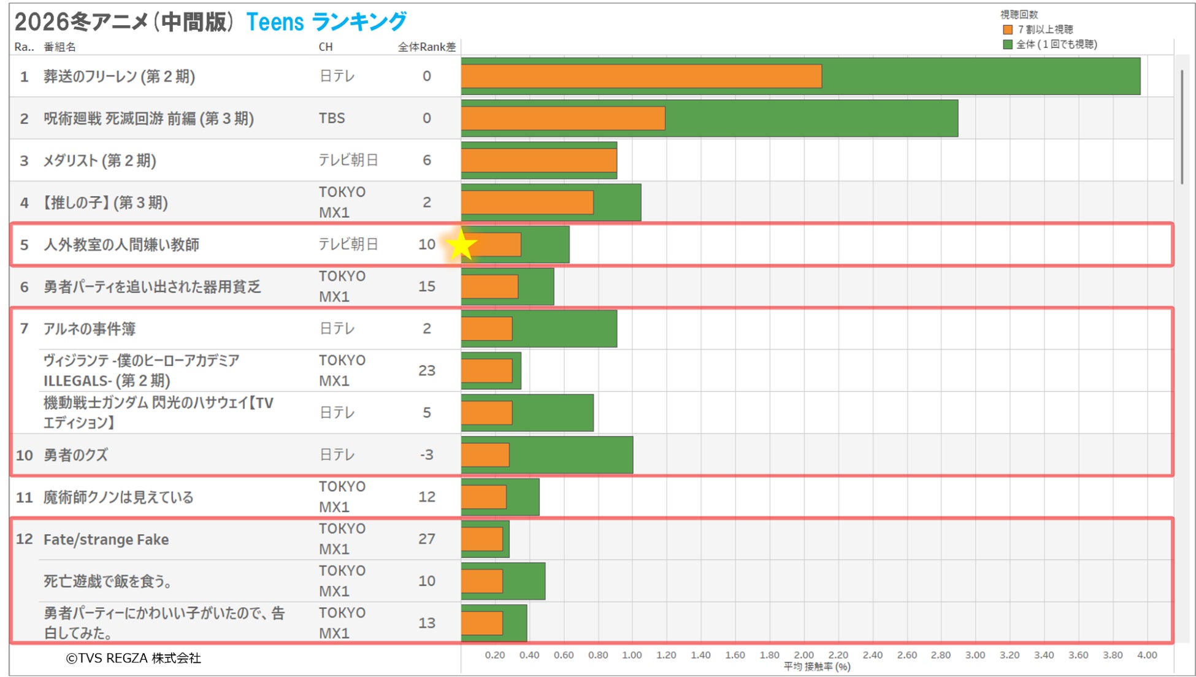Click the 全体Rank差 column header

pyautogui.click(x=426, y=47)
